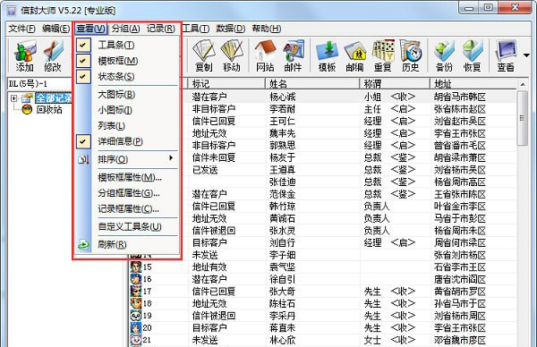Click the panda avatar on row 19

coord(136,316)
